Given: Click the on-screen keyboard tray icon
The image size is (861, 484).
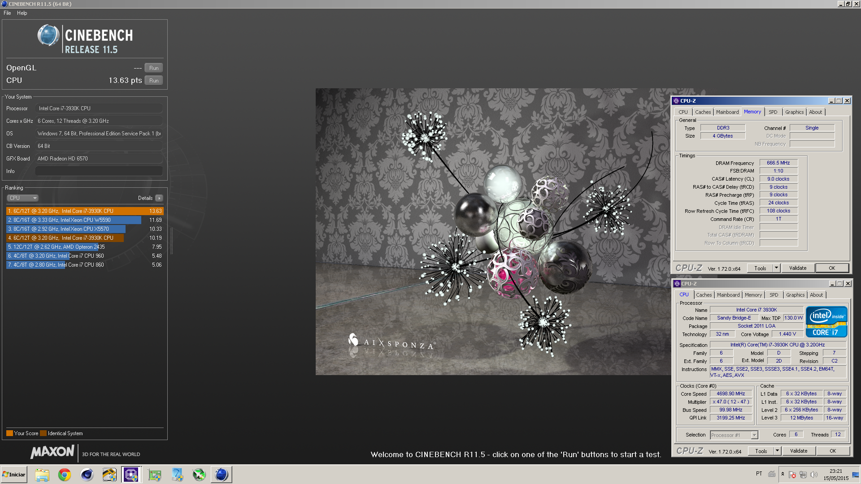Looking at the screenshot, I should point(772,474).
